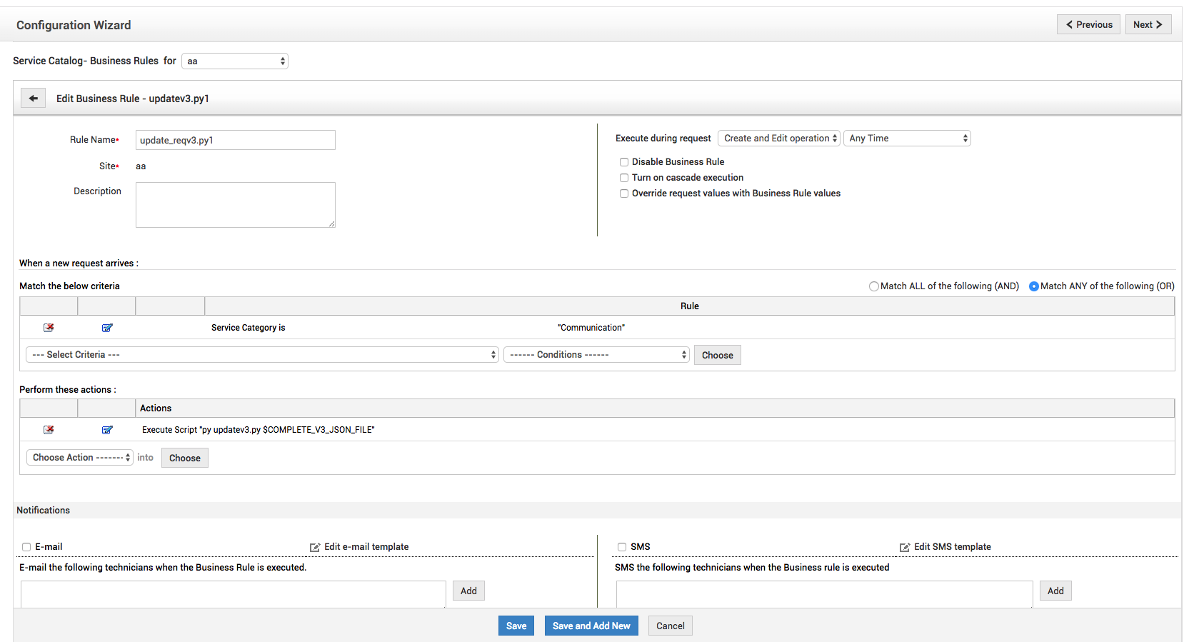The image size is (1184, 642).
Task: Return to the Previous wizard step
Action: pos(1088,24)
